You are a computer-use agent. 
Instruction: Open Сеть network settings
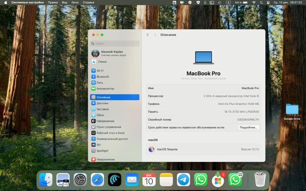tap(115, 83)
